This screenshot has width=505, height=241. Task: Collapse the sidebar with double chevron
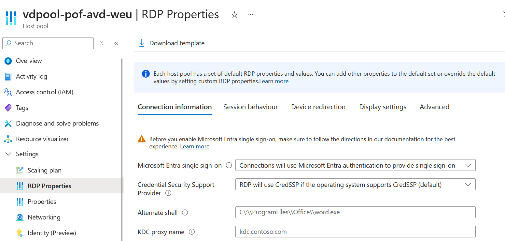click(116, 43)
